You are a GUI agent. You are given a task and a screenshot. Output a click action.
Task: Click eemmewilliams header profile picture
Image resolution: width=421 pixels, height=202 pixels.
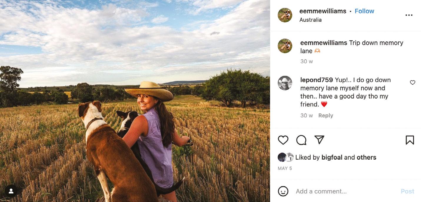285,15
